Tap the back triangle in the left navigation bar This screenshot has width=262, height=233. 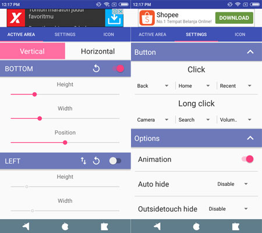coord(26,227)
